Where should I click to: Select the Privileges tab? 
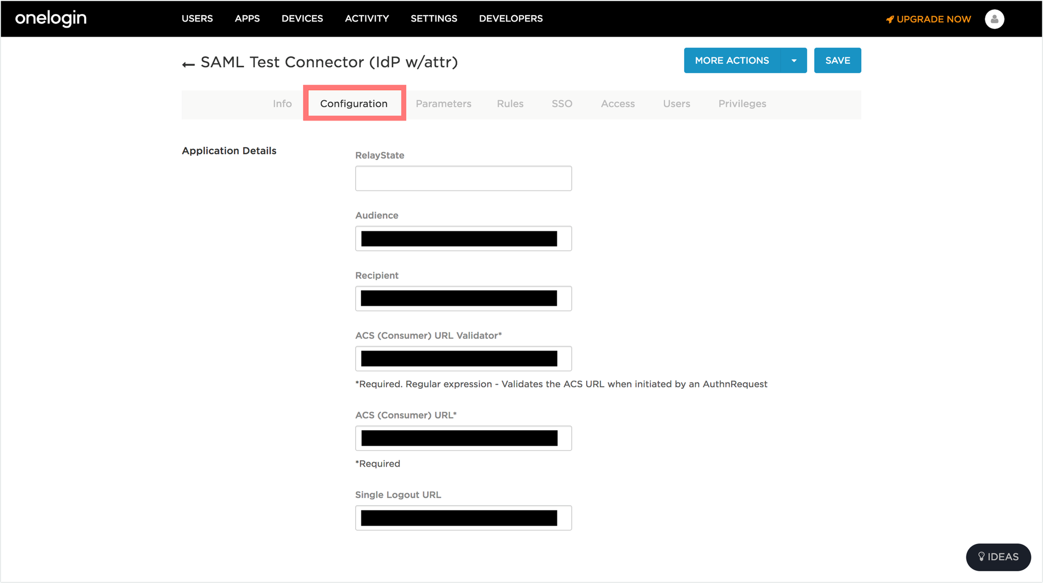[742, 104]
